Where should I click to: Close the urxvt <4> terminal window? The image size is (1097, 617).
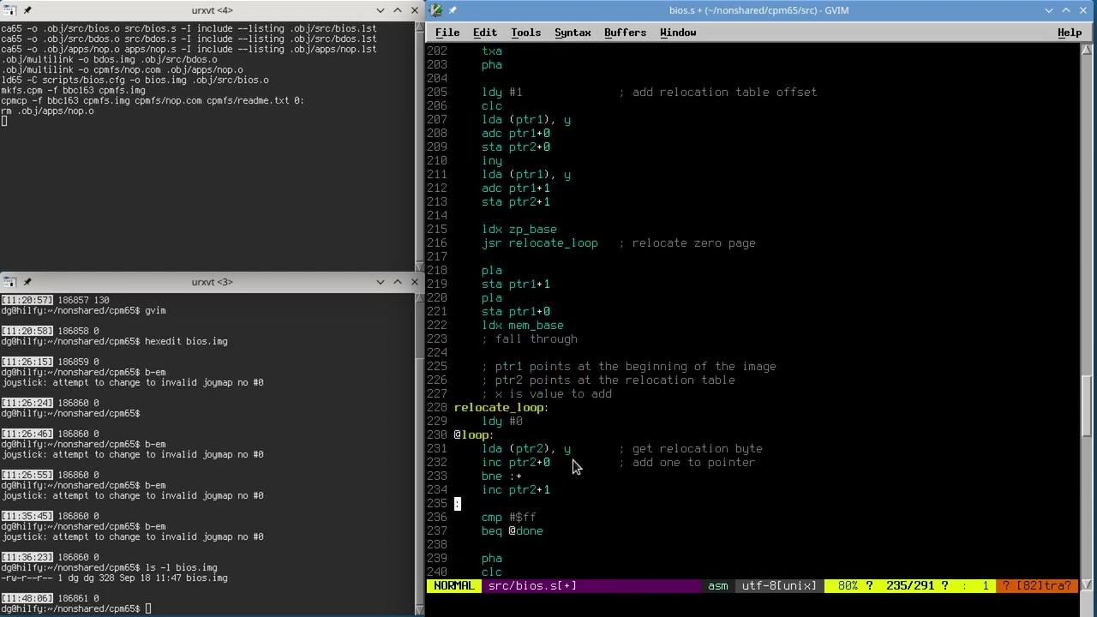(415, 10)
